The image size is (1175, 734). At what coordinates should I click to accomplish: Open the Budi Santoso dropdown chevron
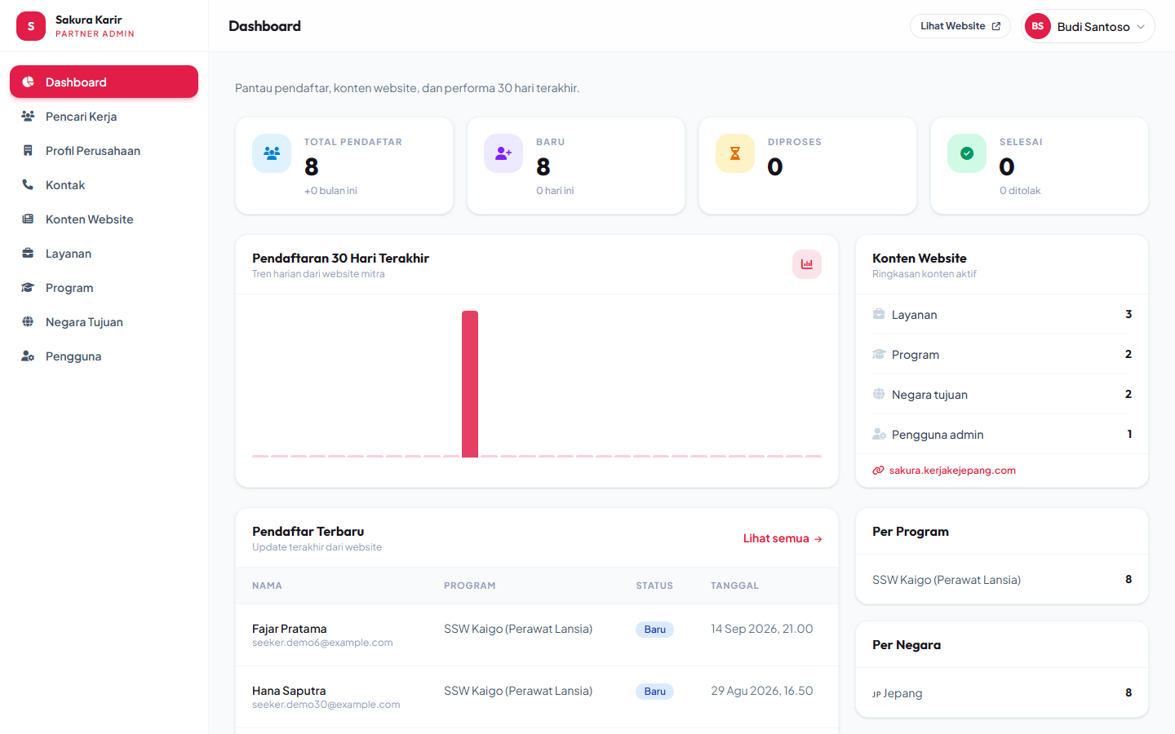coord(1141,27)
